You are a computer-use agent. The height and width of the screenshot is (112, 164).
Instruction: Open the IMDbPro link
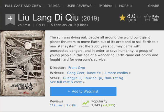(x=105, y=6)
